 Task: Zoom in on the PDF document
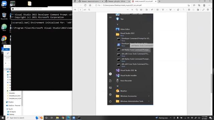pyautogui.click(x=132, y=10)
